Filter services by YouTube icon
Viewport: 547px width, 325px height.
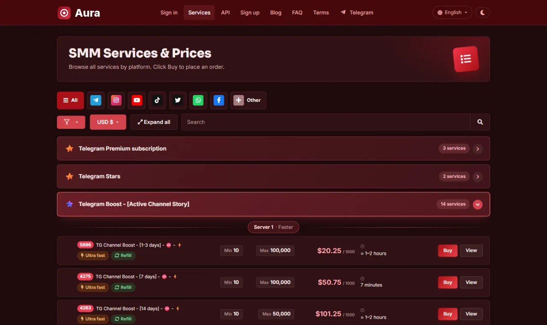coord(137,100)
